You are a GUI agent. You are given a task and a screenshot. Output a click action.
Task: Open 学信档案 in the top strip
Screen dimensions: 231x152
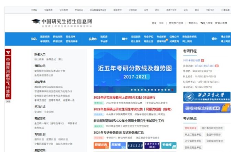pyautogui.click(x=133, y=10)
